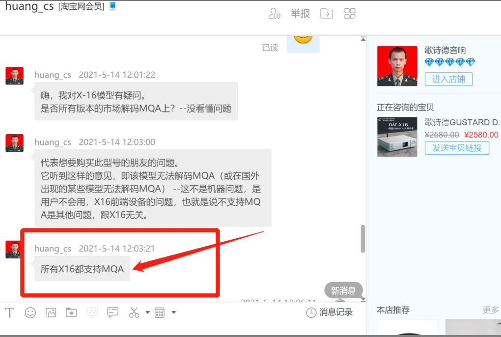The width and height of the screenshot is (501, 337).
Task: Click sender name huang_cs at 12:01:22
Action: [x=53, y=75]
